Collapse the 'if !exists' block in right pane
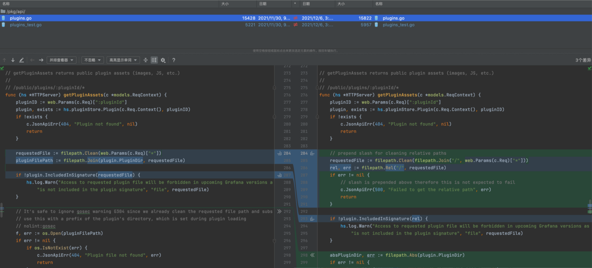592x268 pixels. (x=317, y=117)
